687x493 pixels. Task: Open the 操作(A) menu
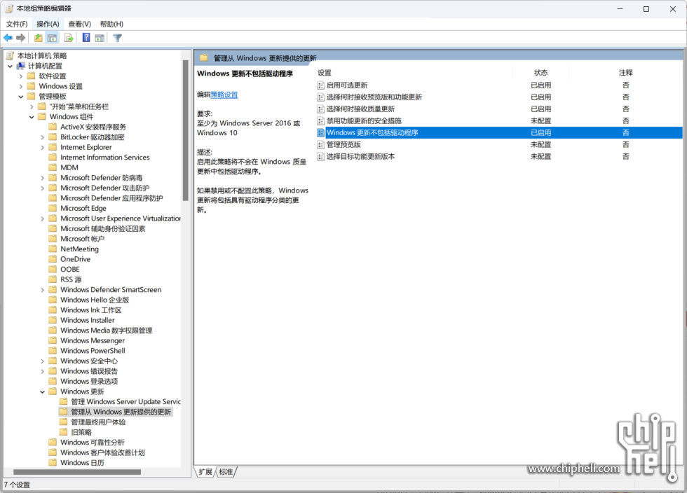(x=48, y=24)
